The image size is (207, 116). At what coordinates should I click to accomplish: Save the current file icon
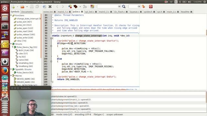[x=32, y=6]
